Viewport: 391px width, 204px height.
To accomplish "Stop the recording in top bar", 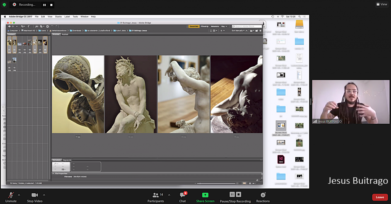I will pos(52,5).
